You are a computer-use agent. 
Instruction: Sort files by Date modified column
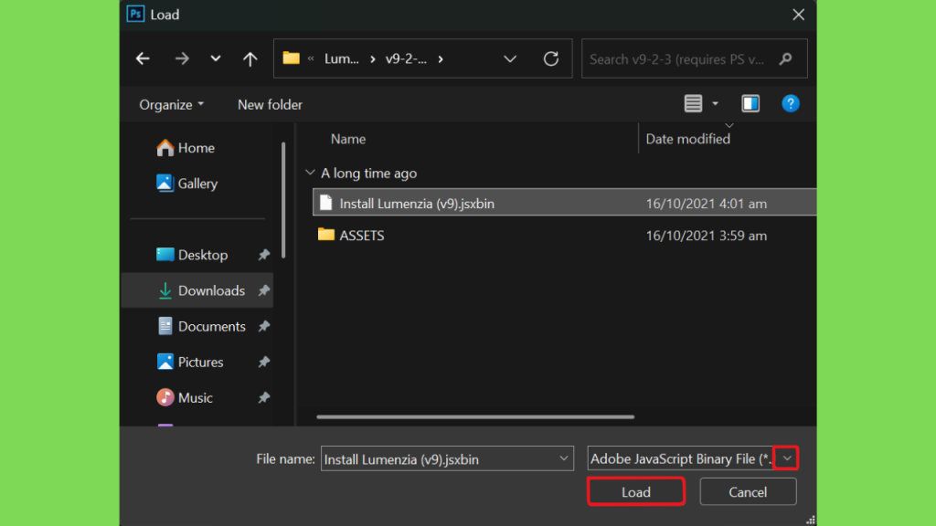coord(687,139)
